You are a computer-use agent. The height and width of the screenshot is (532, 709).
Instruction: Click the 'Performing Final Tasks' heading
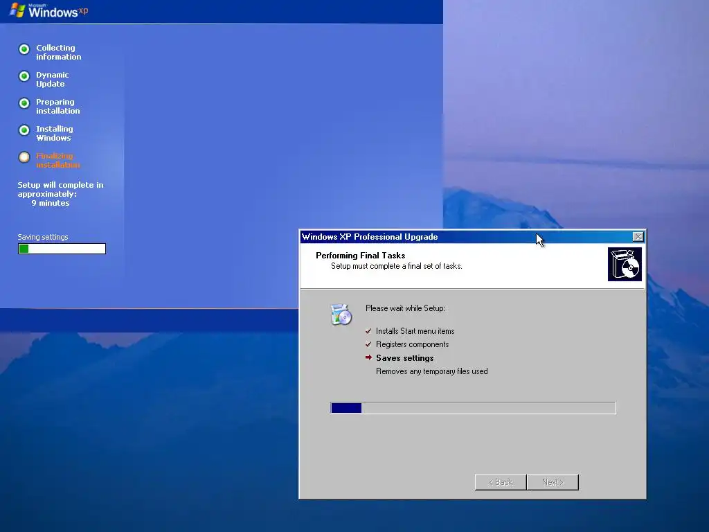360,256
